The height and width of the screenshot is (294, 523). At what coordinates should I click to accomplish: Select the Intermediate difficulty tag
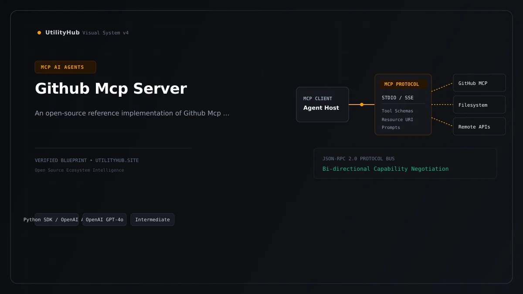tap(153, 220)
